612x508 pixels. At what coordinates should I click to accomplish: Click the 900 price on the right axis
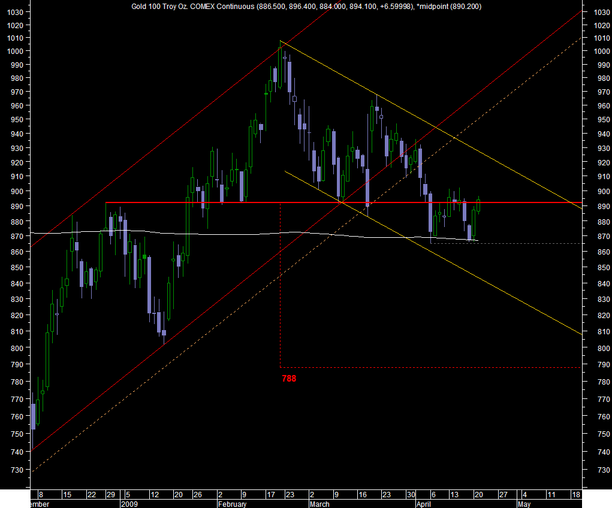coord(604,192)
